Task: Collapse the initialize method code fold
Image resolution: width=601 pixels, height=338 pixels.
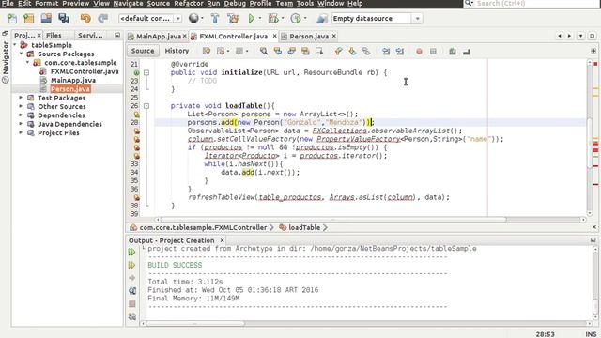Action: coord(146,72)
